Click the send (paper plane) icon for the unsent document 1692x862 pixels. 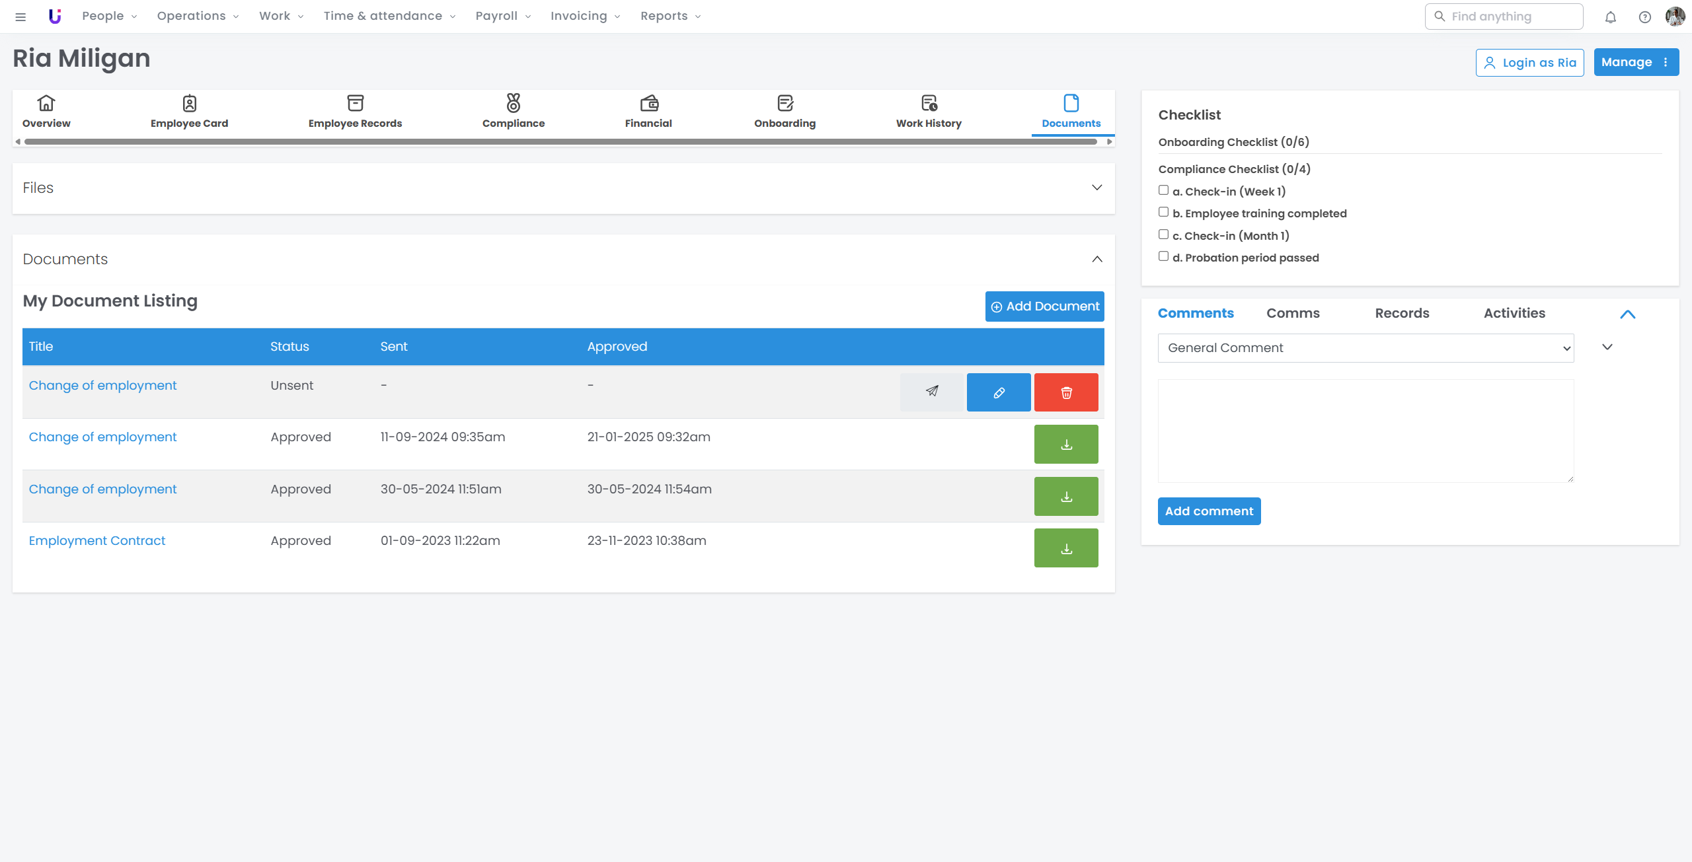932,392
